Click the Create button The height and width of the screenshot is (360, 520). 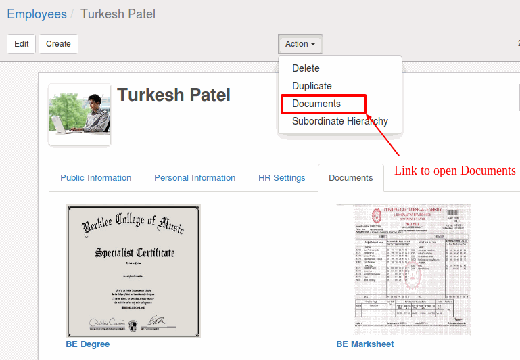click(x=58, y=44)
